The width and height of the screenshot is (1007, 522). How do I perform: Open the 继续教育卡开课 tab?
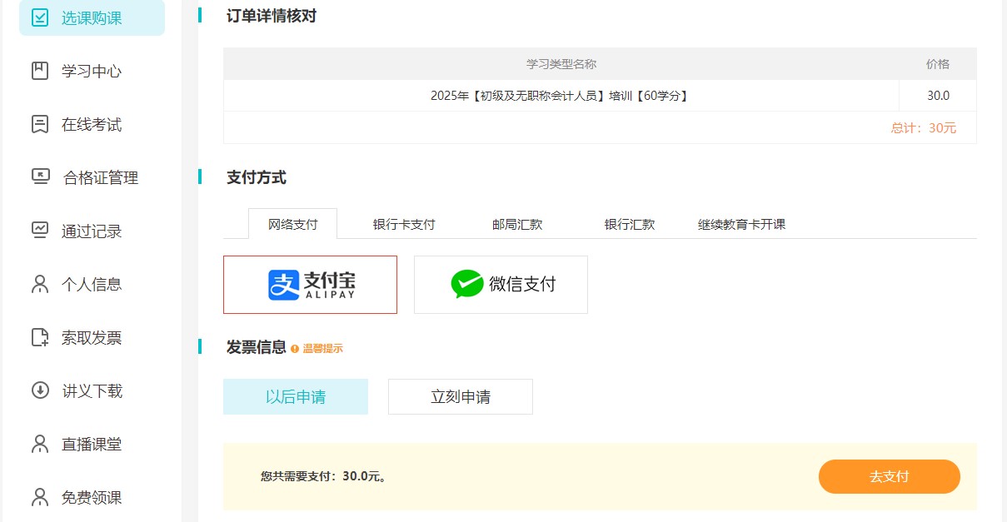pos(741,225)
